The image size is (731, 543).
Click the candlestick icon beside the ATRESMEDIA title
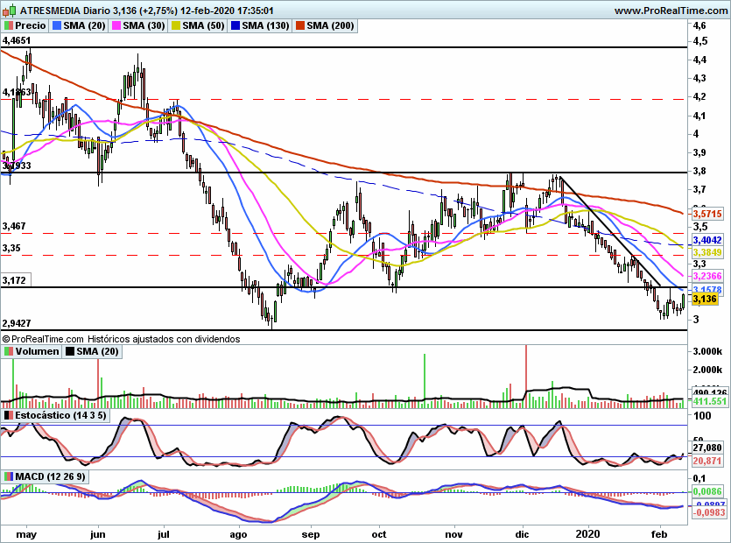(10, 11)
